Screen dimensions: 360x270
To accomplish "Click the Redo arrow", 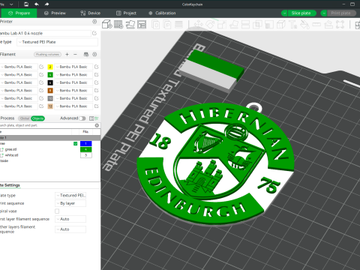I will pyautogui.click(x=46, y=4).
